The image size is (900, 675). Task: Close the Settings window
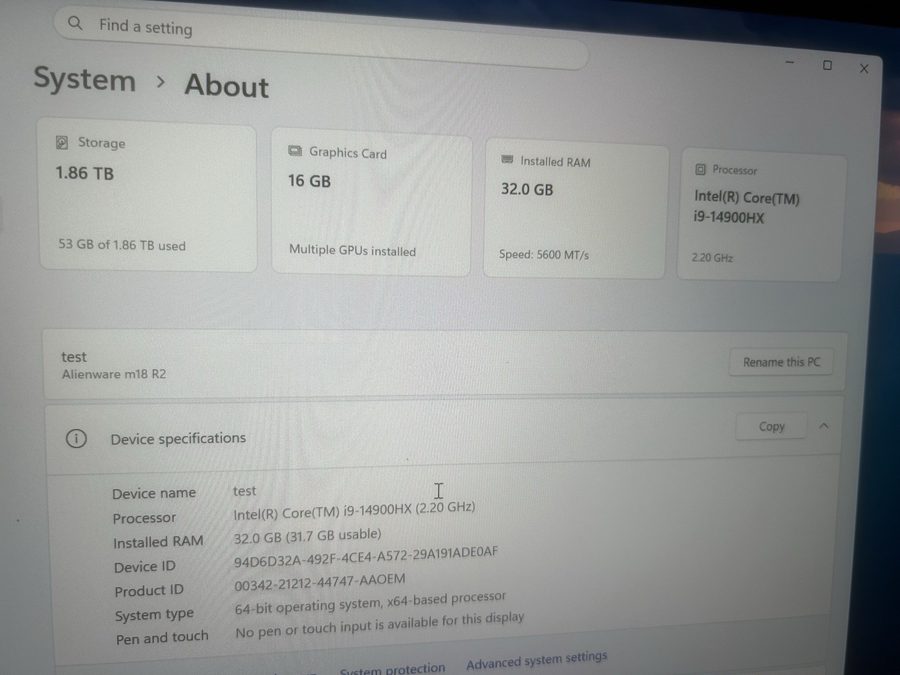(864, 69)
